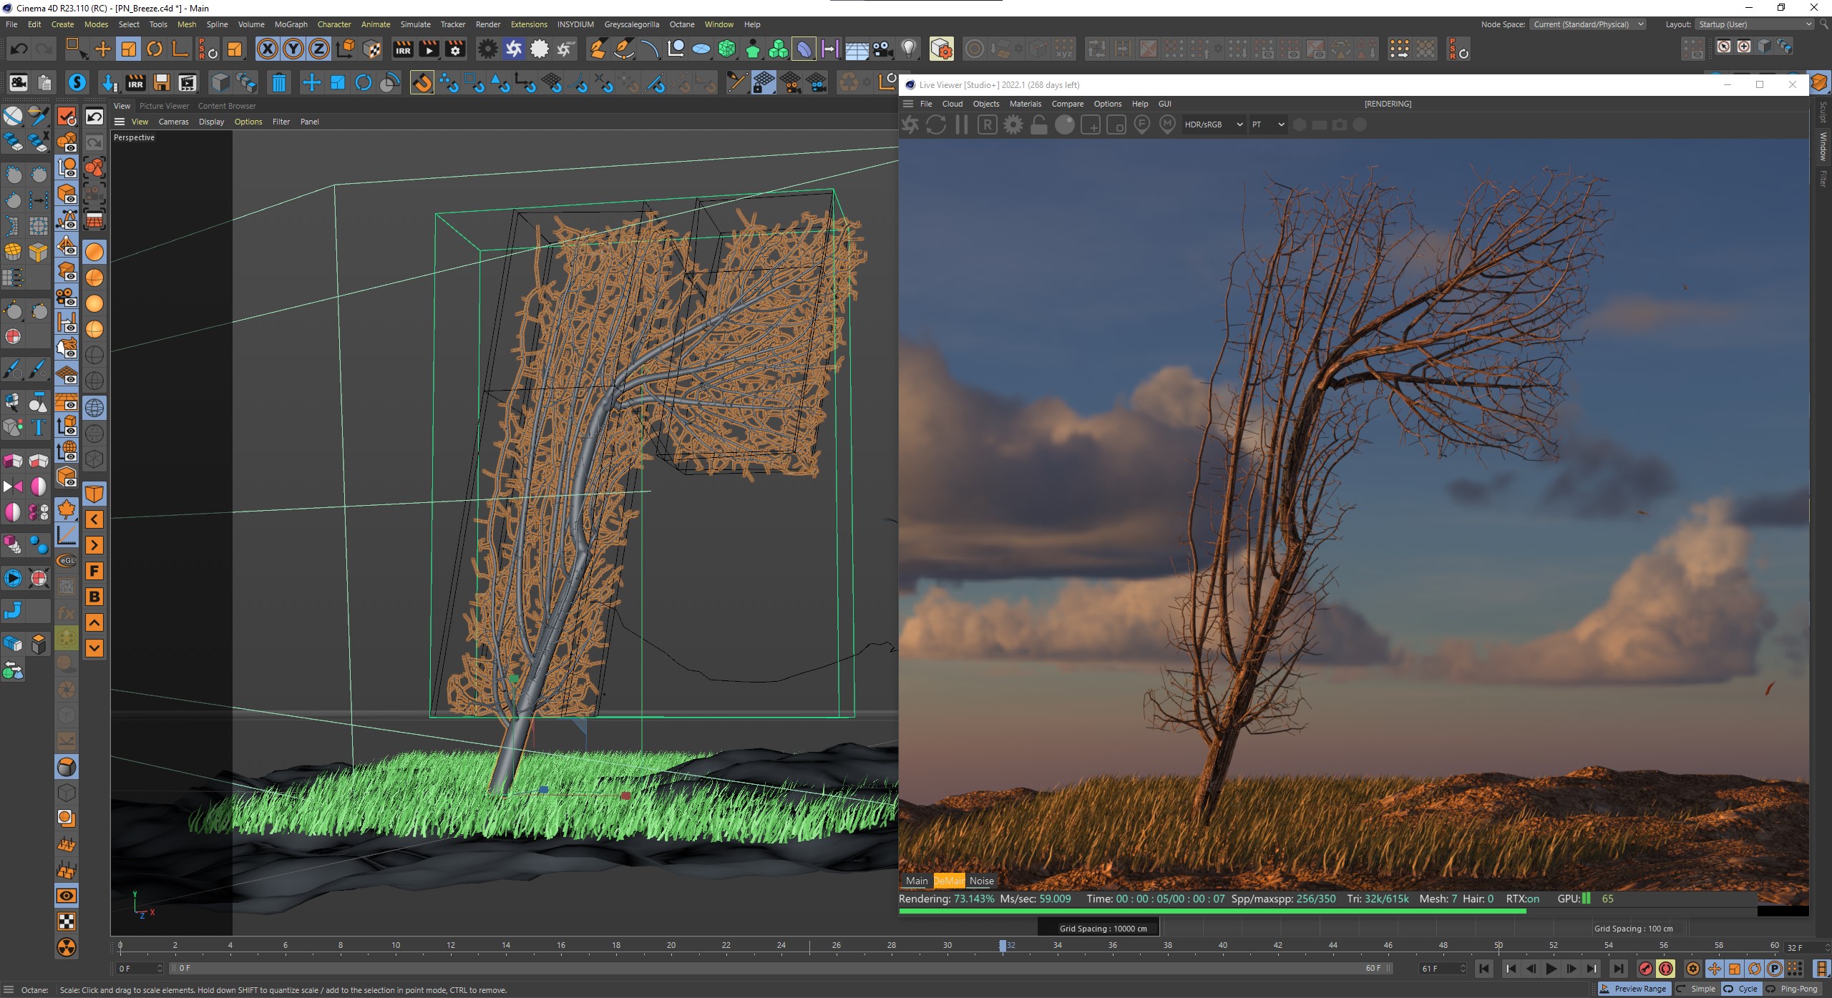Click the radiation symbol icon in left palette

(67, 947)
